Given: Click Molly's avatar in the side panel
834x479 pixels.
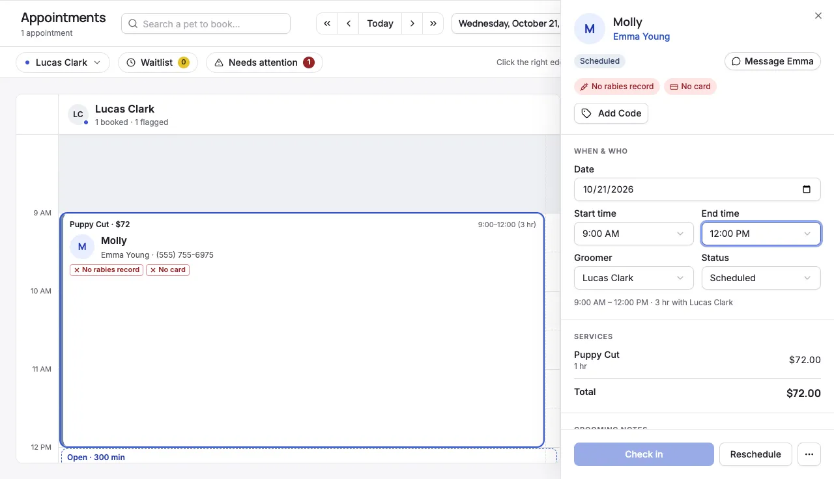Looking at the screenshot, I should (590, 29).
